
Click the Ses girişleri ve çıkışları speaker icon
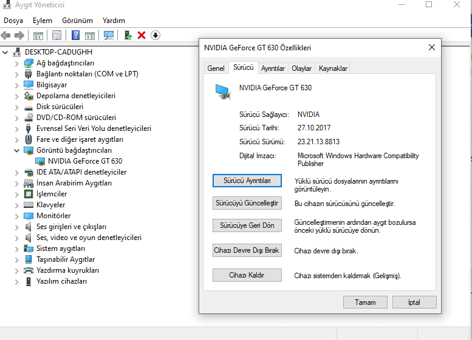29,227
